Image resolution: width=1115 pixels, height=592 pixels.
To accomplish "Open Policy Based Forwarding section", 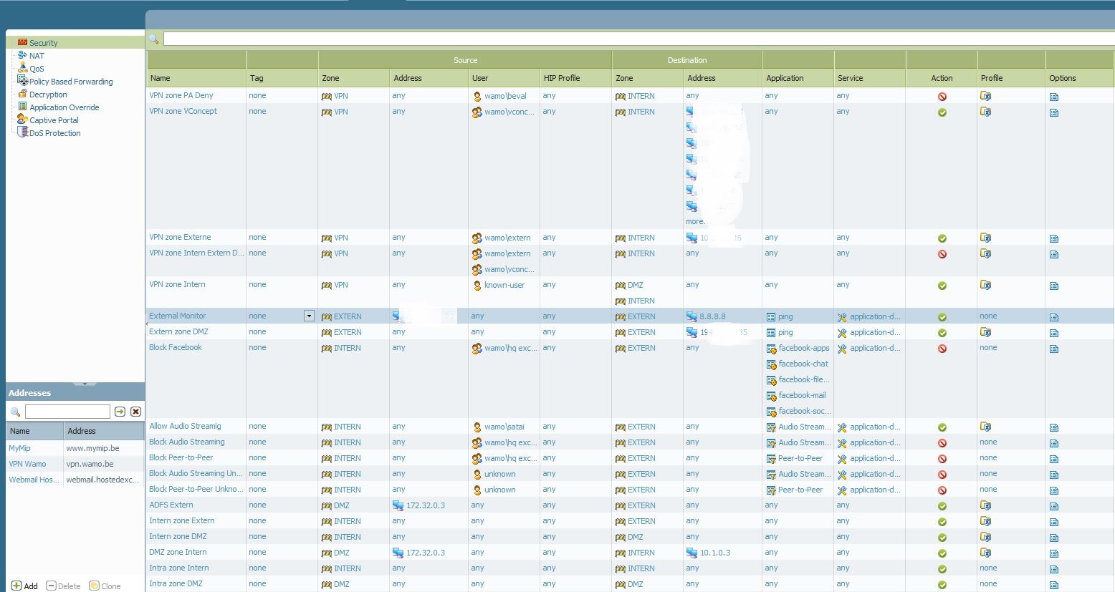I will click(71, 82).
